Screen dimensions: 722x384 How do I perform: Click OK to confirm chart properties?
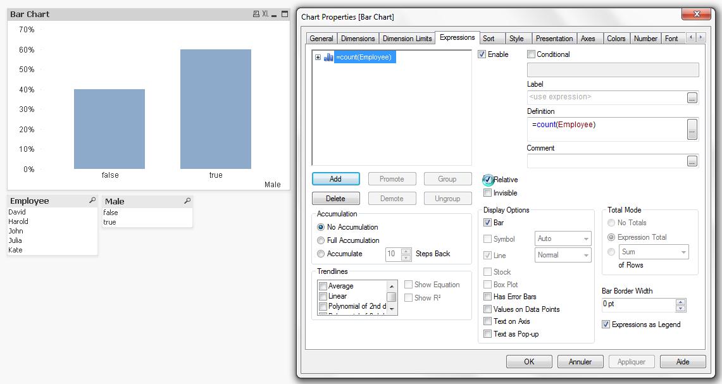[x=529, y=361]
